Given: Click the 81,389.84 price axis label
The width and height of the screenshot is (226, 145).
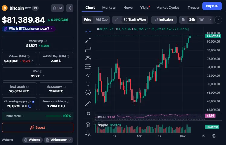Looking at the screenshot, I should [213, 36].
